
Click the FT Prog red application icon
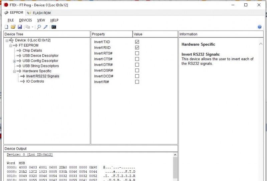[x=6, y=5]
